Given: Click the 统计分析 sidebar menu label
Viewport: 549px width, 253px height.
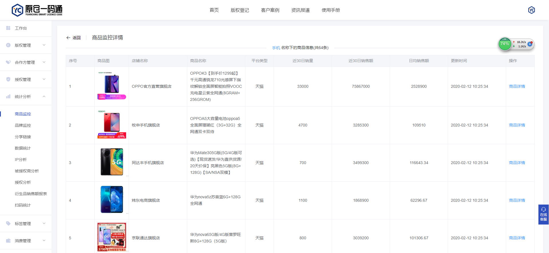Looking at the screenshot, I should tap(23, 97).
